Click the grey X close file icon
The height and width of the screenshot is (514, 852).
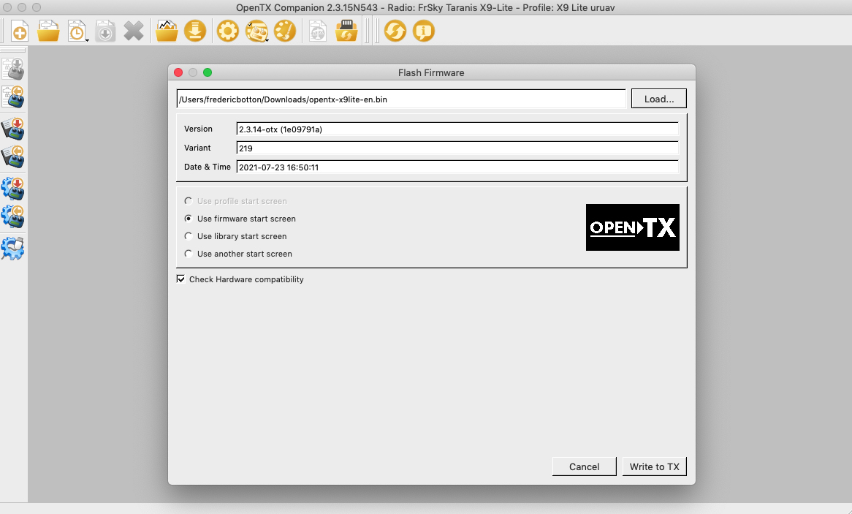click(x=134, y=31)
